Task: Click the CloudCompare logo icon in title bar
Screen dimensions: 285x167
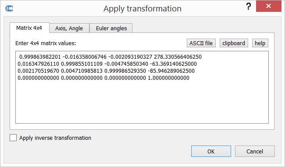Action: (9, 8)
